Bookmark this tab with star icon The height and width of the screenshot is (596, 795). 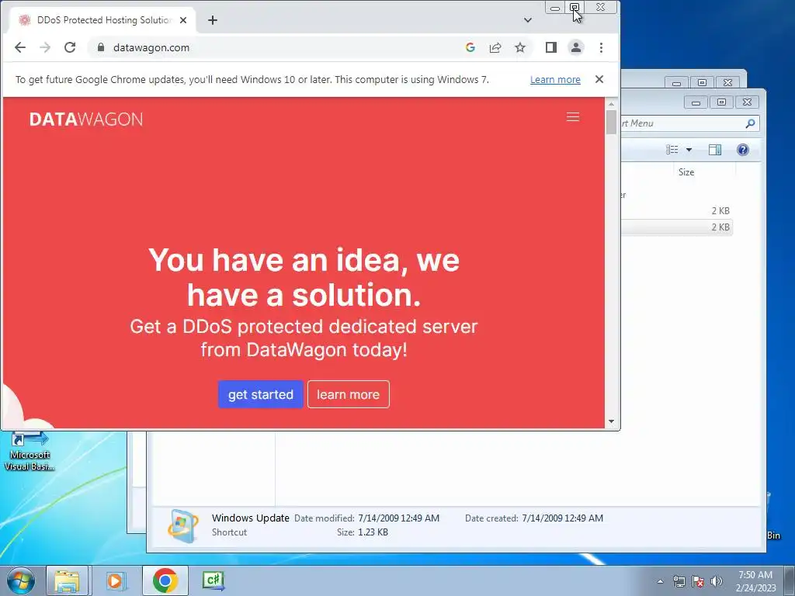click(x=520, y=47)
